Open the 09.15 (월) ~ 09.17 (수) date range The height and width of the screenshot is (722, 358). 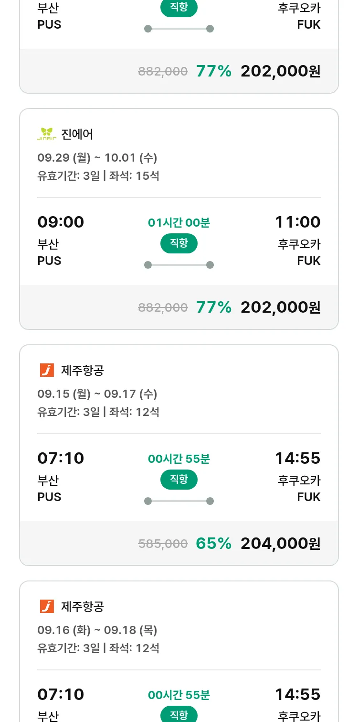[x=97, y=394]
